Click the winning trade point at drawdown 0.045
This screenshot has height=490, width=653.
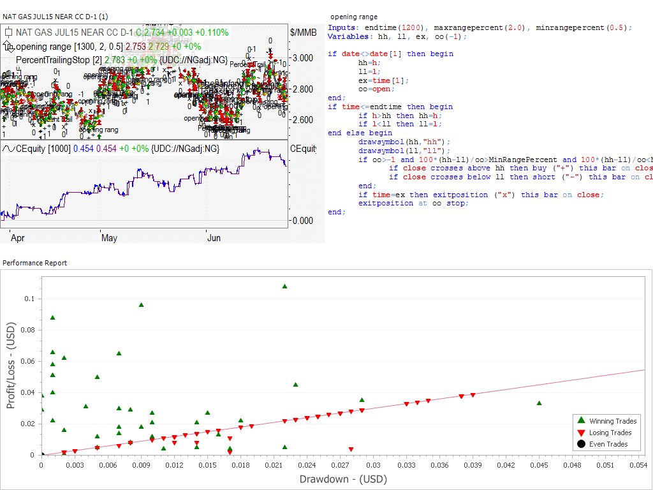(x=539, y=403)
